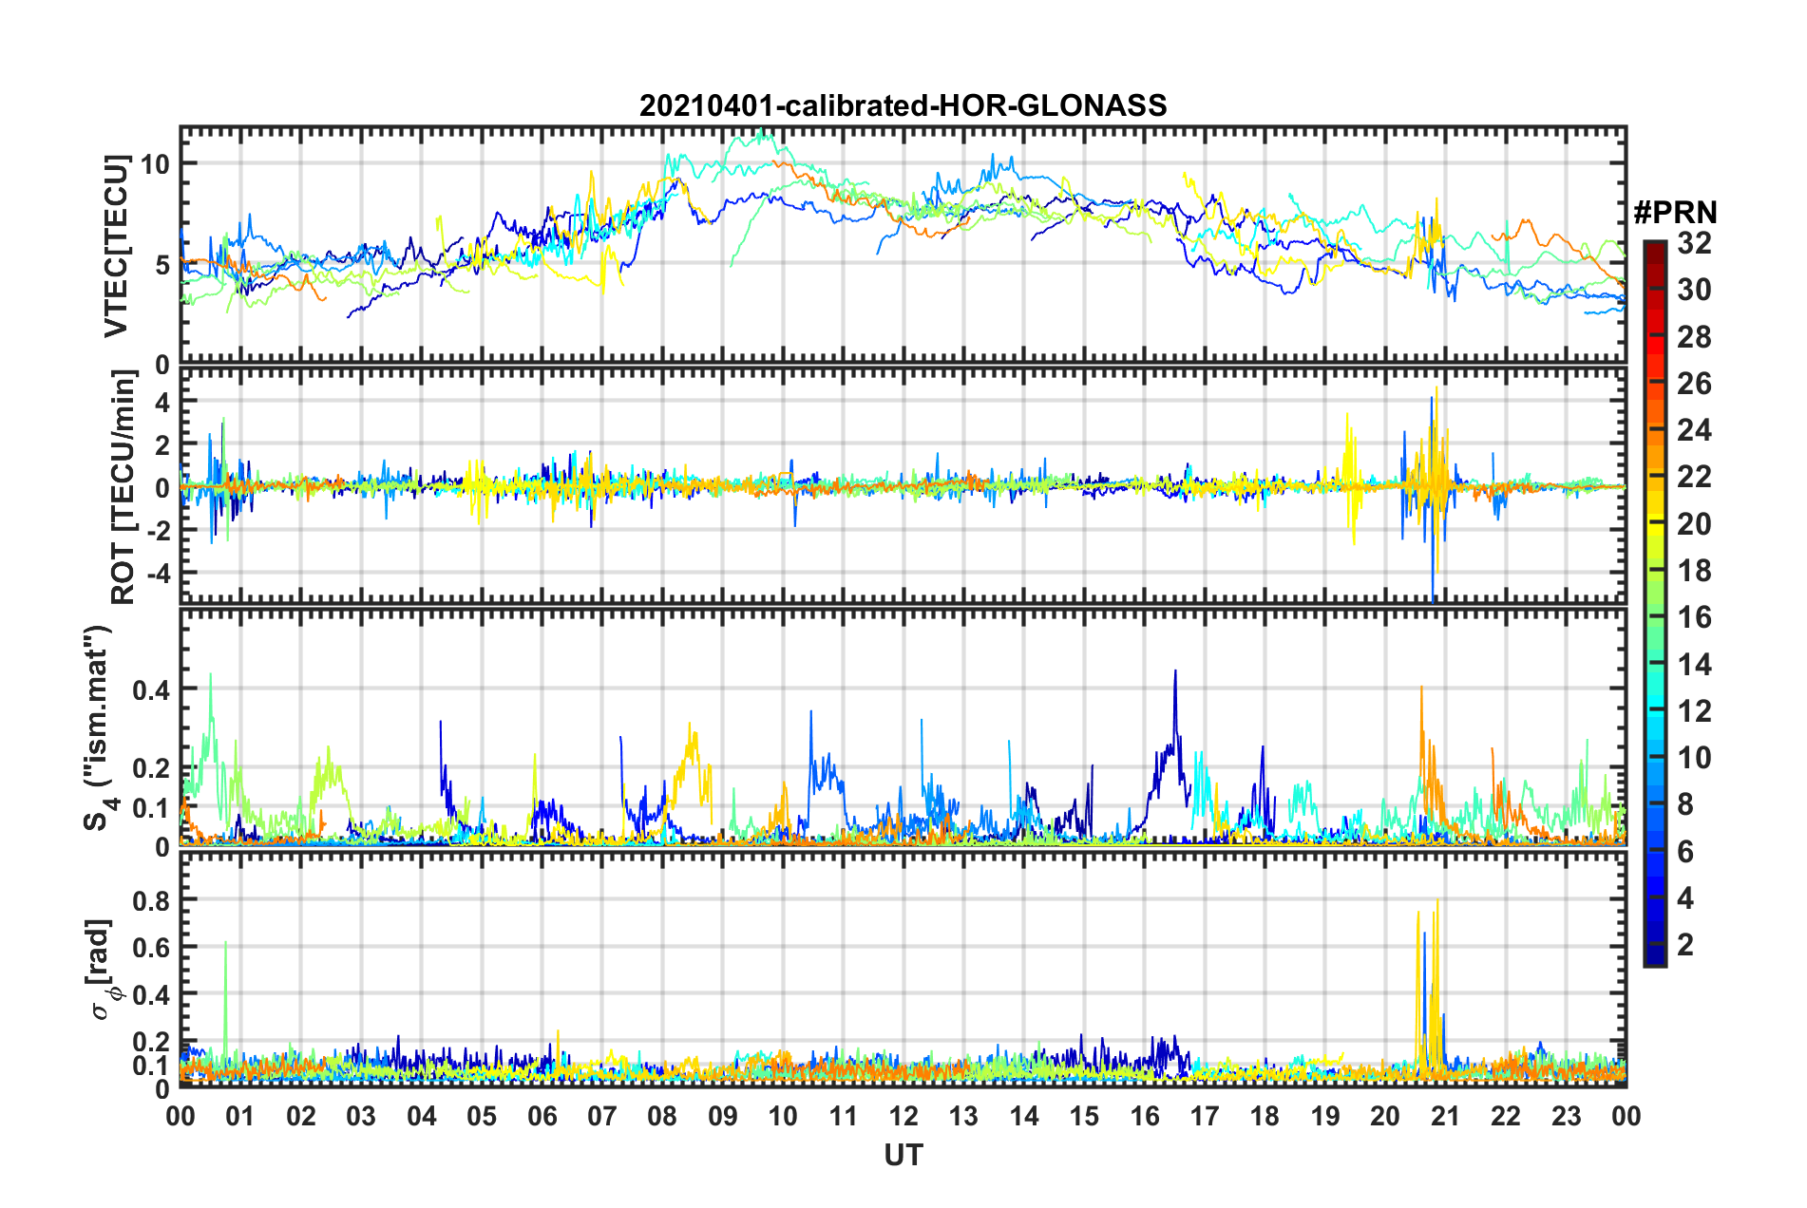Select the VTEC[TECU] y-axis label
Screen dimensions: 1807x1208
116,246
